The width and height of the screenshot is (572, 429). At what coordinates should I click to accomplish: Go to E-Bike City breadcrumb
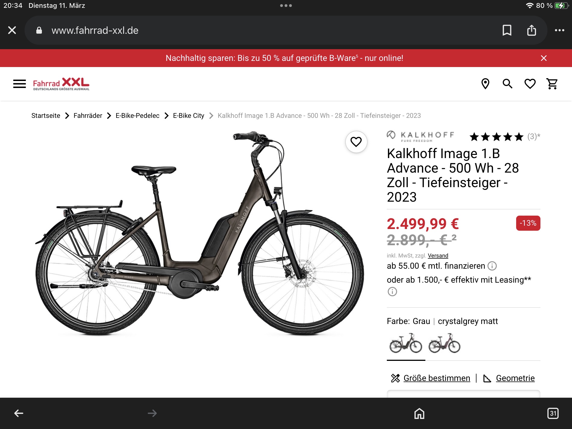click(189, 116)
